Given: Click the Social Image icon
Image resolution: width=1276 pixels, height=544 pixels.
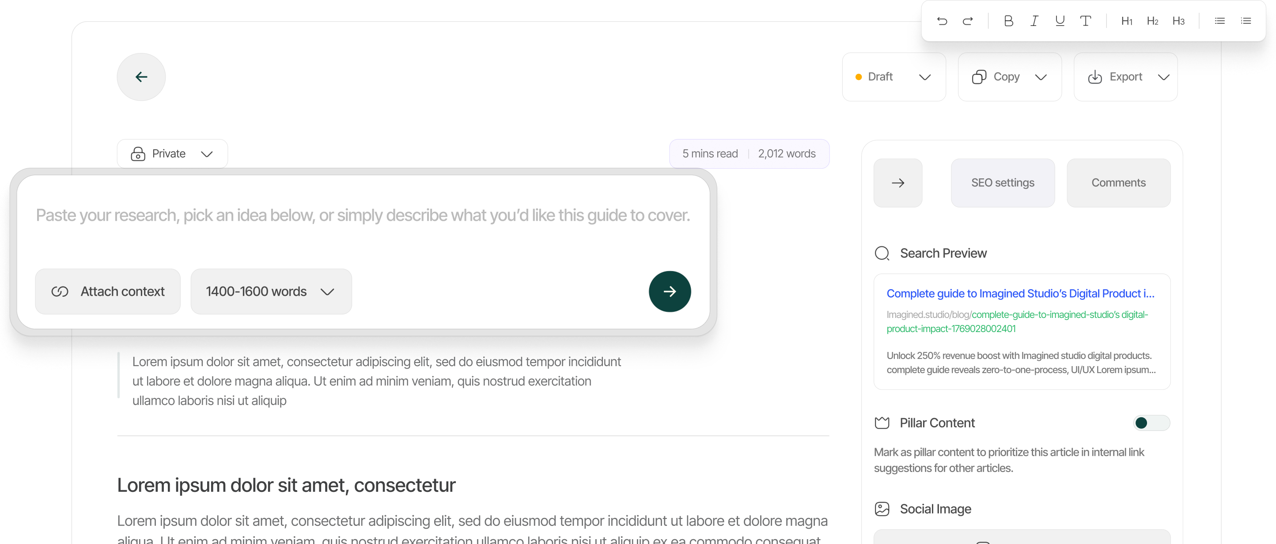Looking at the screenshot, I should pos(882,508).
